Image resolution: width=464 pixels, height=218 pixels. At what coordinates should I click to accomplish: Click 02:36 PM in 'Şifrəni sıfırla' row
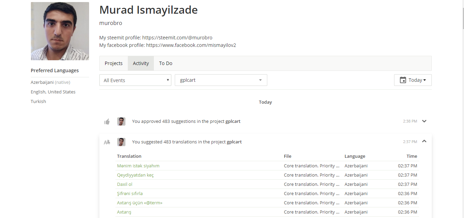[407, 193]
